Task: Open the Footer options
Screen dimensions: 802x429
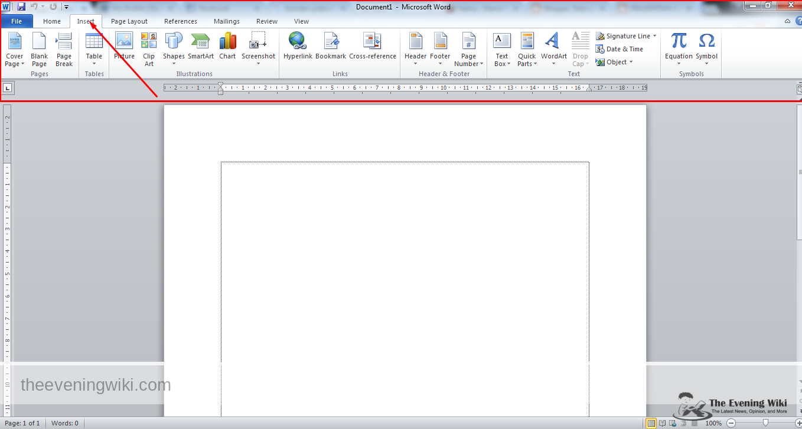Action: click(440, 50)
